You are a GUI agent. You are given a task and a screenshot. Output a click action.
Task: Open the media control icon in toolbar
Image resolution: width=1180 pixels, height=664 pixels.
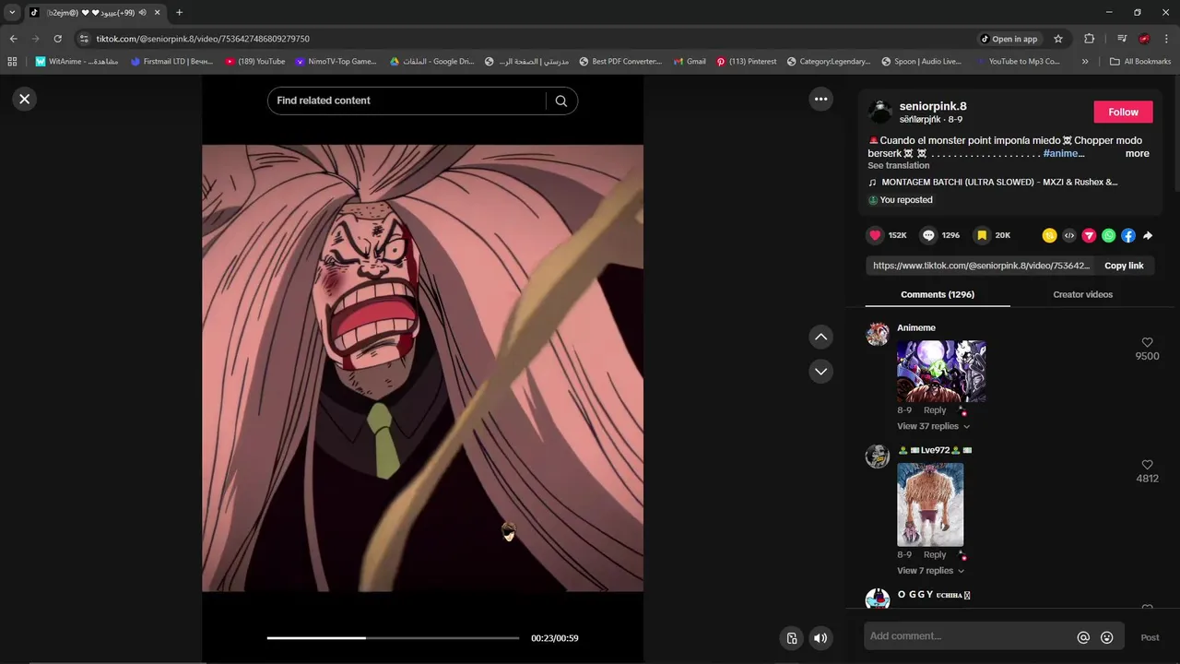pos(1122,39)
